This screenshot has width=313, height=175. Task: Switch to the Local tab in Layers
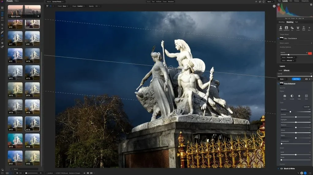tap(280, 70)
